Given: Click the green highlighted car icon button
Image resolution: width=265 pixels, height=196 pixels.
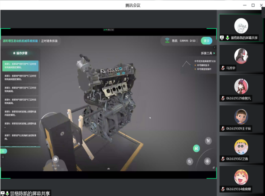Looking at the screenshot, I should [196, 148].
